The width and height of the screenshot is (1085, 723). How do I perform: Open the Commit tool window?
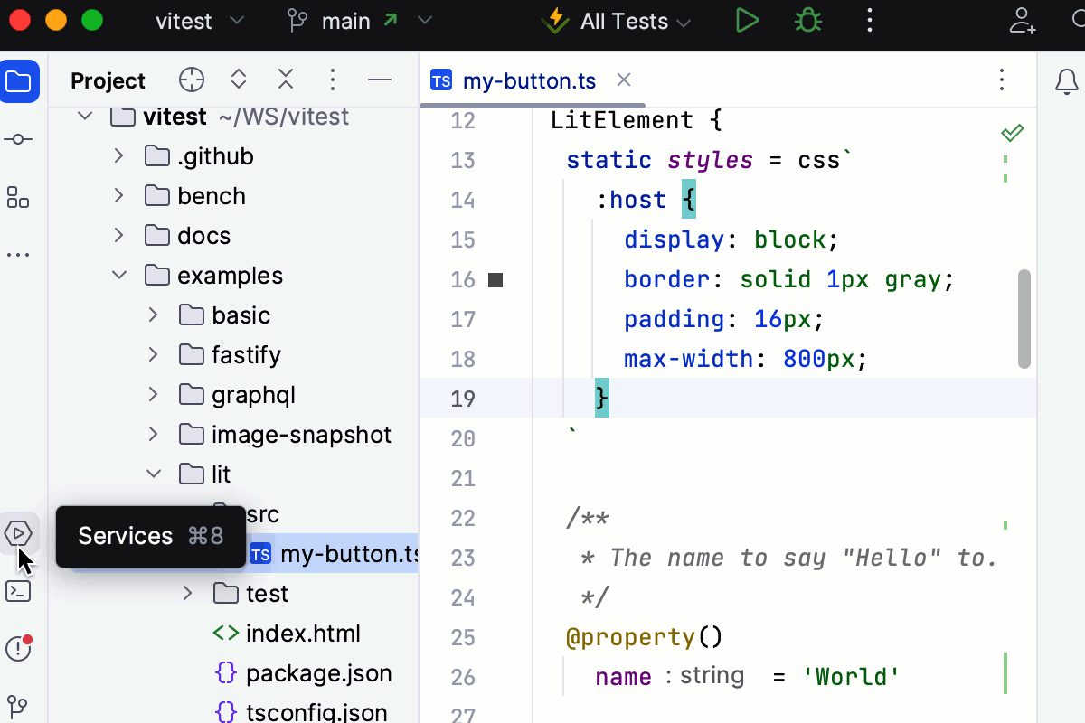20,139
